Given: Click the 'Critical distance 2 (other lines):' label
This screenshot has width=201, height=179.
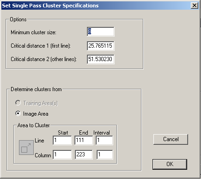Looking at the screenshot, I should coord(43,59).
